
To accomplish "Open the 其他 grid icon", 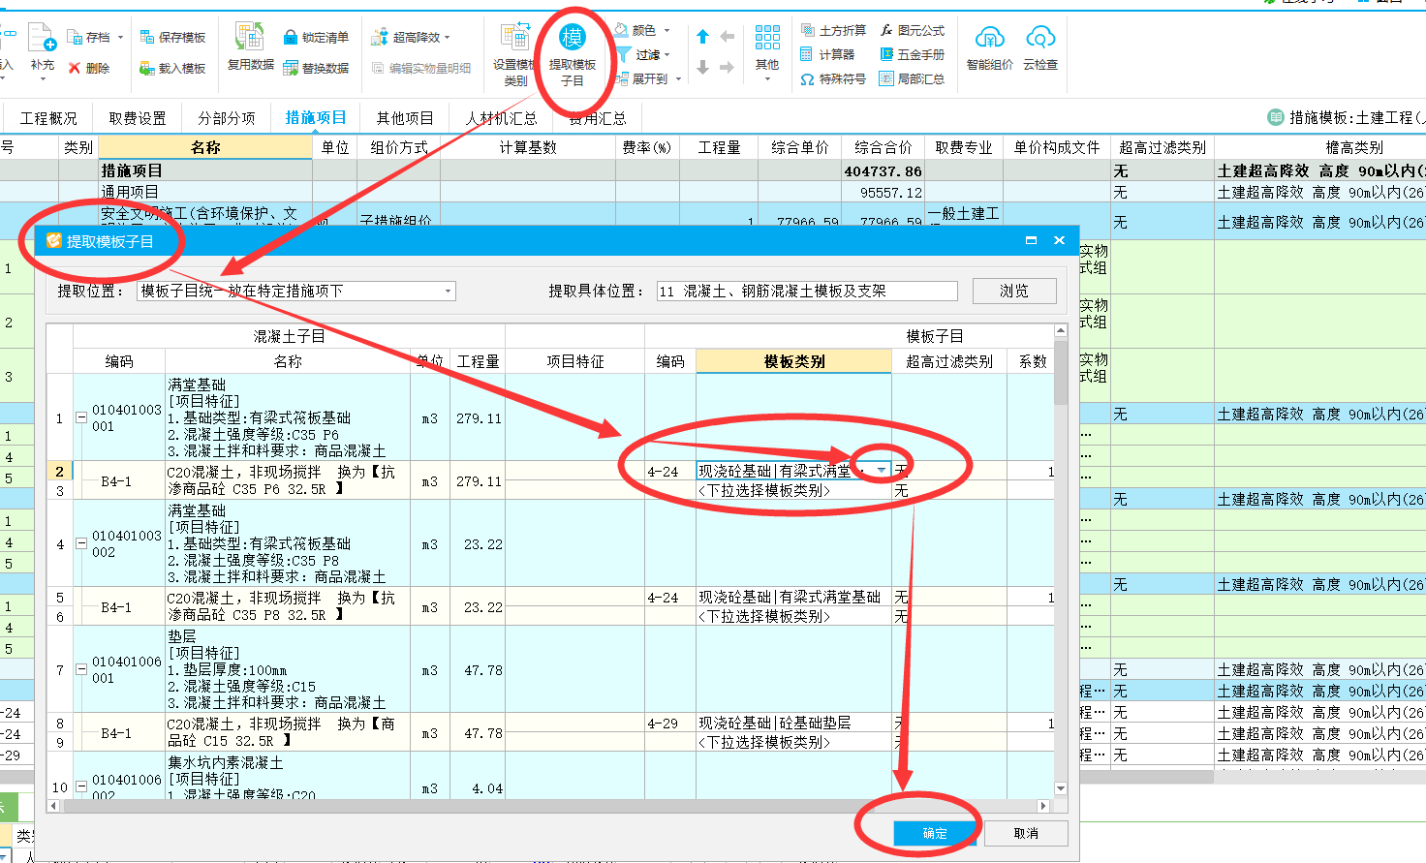I will 767,38.
